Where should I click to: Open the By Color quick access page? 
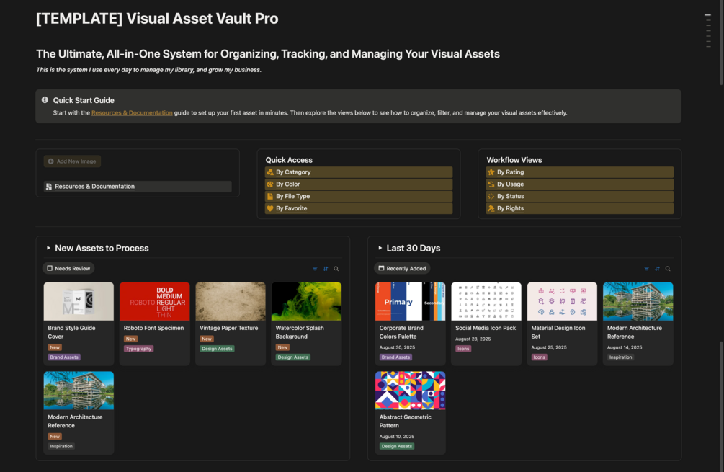[359, 184]
